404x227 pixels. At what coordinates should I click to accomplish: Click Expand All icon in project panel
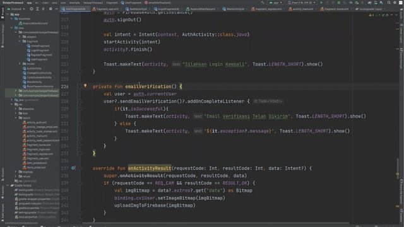click(37, 9)
